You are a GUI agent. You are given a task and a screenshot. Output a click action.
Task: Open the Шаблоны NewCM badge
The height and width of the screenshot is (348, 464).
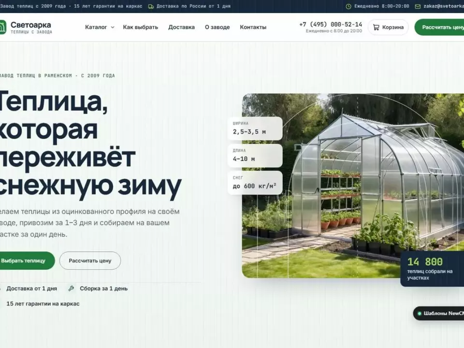(x=438, y=313)
